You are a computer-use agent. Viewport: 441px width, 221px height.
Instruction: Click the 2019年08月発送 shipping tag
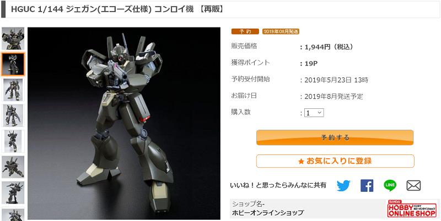tap(281, 31)
